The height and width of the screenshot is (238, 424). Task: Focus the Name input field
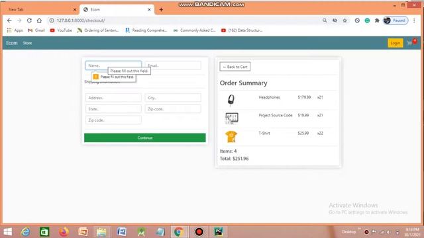(x=113, y=65)
